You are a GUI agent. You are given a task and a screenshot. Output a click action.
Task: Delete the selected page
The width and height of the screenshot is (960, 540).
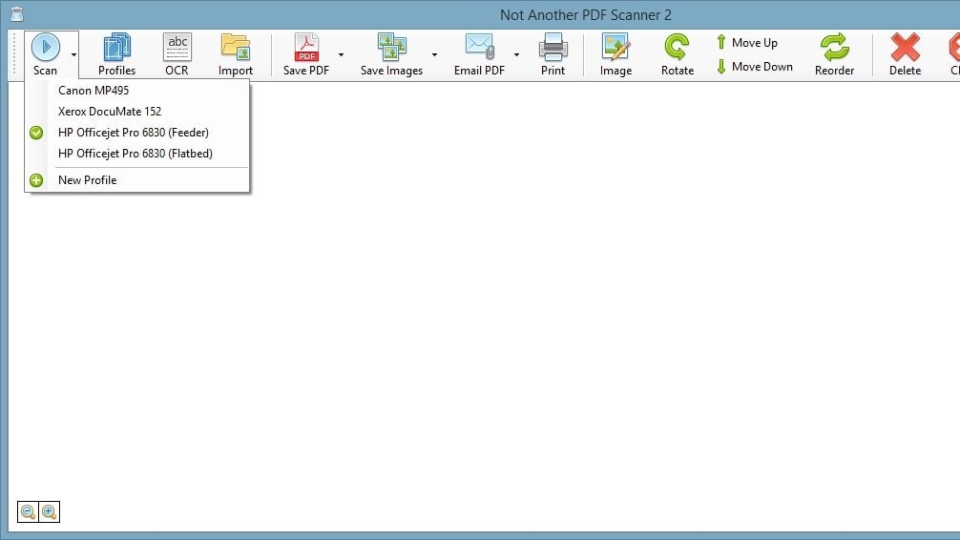pos(905,54)
